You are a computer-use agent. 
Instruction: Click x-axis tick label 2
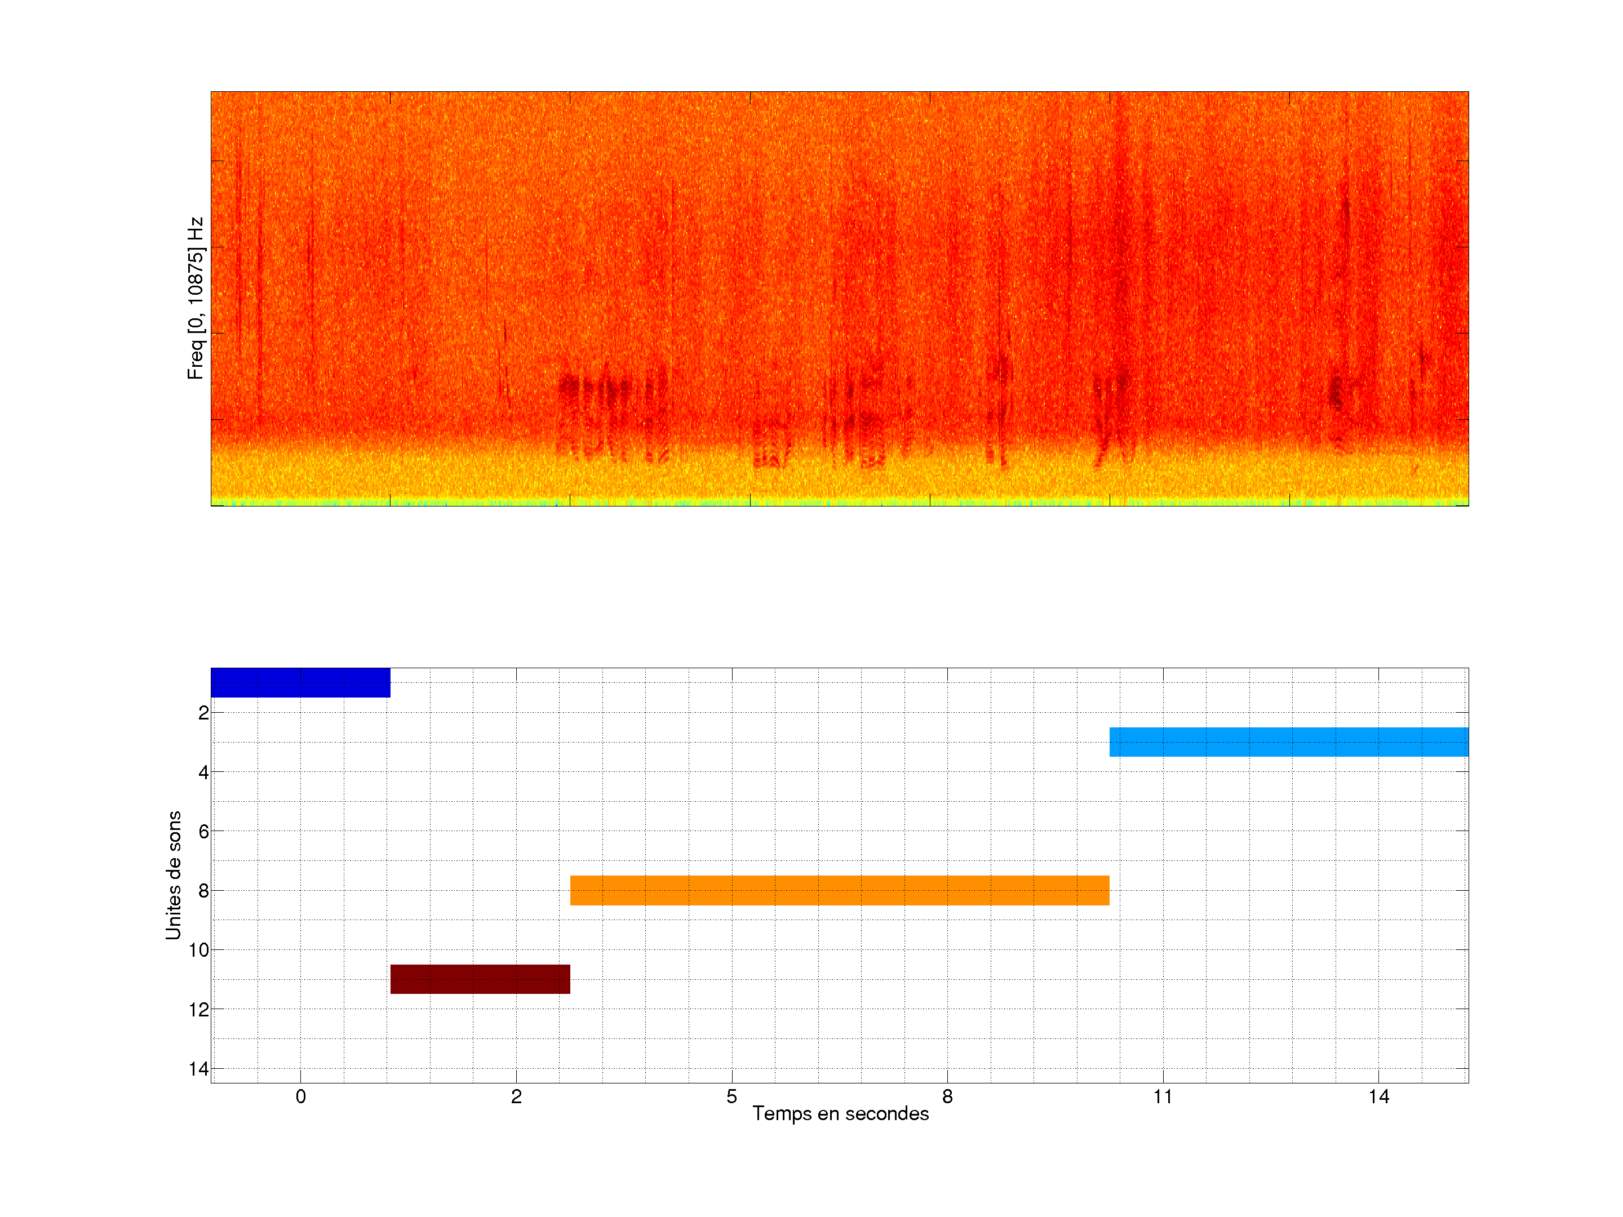coord(516,1096)
